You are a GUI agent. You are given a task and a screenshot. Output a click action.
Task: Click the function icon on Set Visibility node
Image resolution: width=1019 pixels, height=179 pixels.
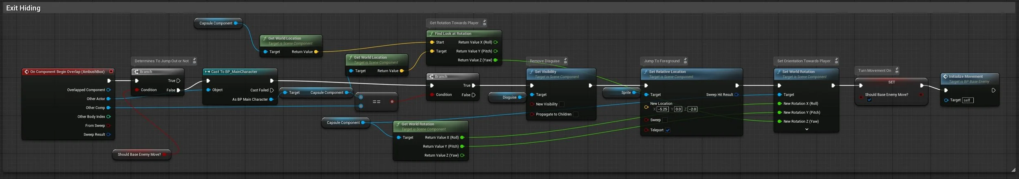point(532,72)
